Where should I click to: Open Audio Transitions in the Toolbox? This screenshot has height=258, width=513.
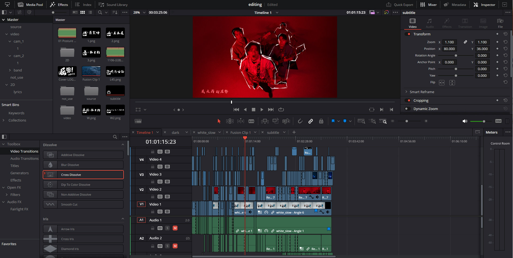24,158
